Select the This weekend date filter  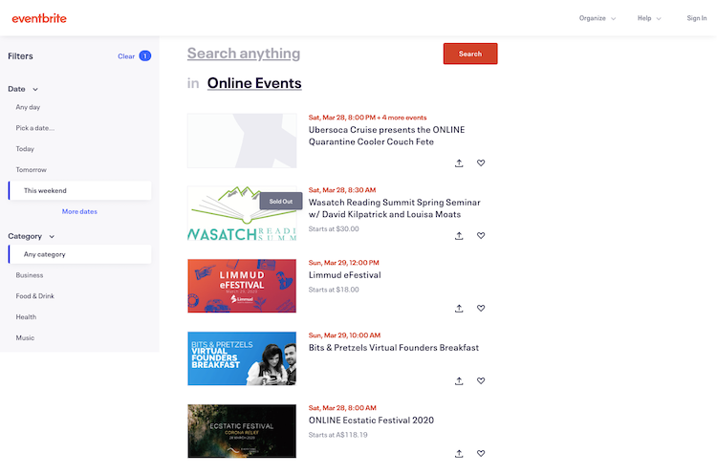pyautogui.click(x=79, y=190)
